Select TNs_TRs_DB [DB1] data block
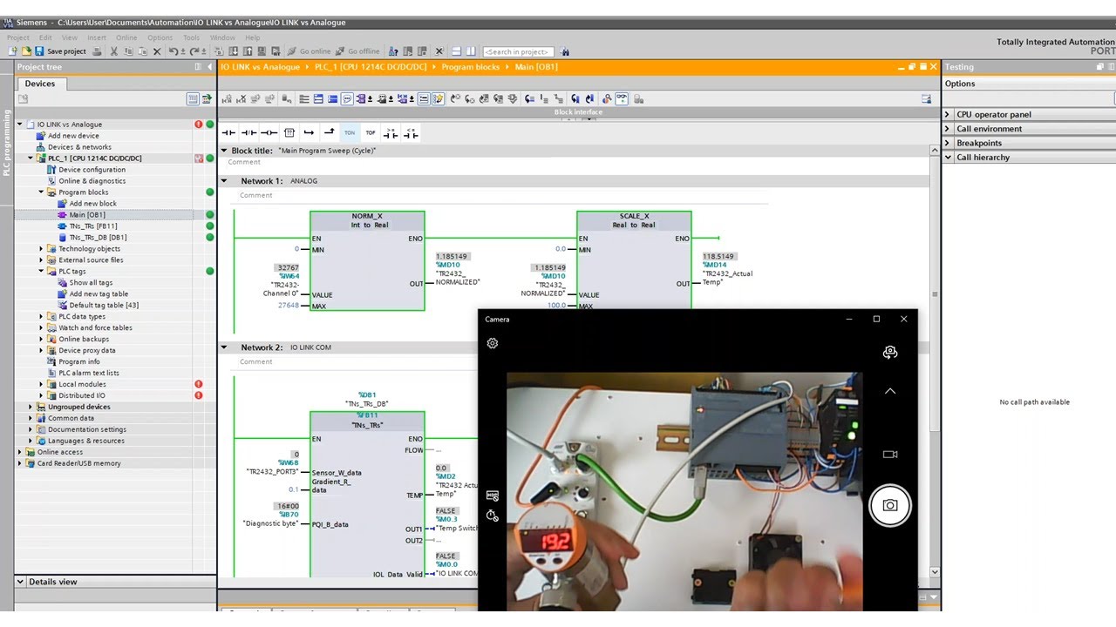 tap(98, 238)
